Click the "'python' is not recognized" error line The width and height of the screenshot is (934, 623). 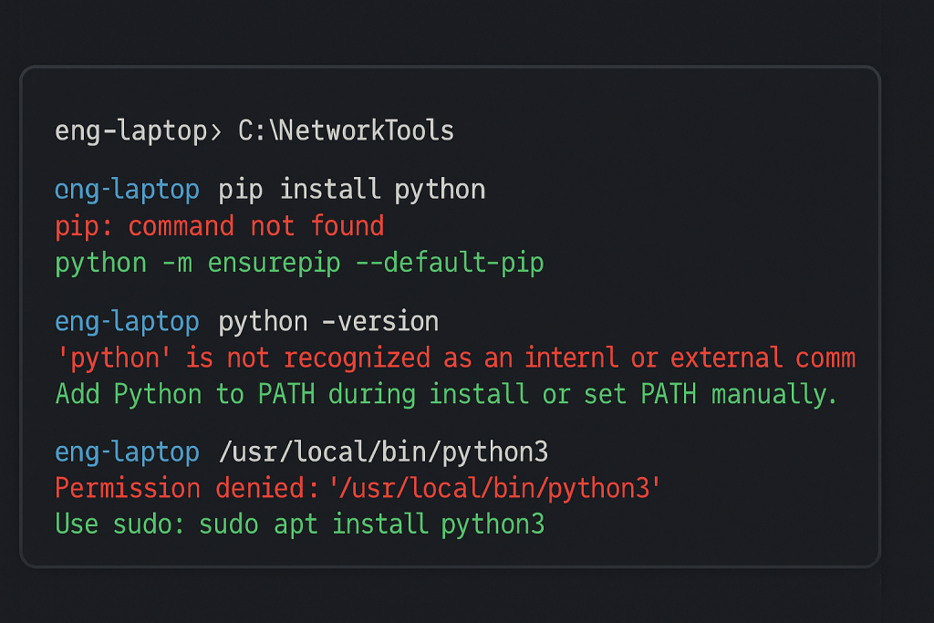[x=454, y=358]
